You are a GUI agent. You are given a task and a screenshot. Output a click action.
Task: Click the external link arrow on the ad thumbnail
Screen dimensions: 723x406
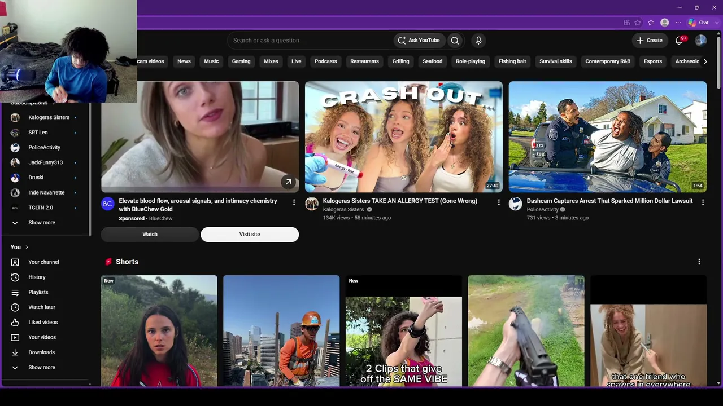[x=288, y=182]
